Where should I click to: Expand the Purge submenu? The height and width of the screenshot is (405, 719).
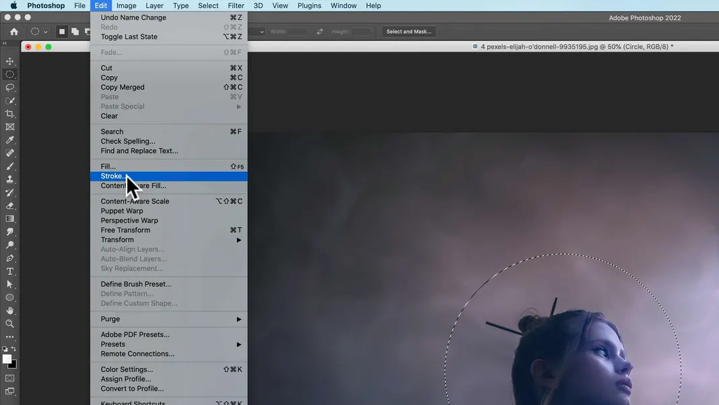170,319
